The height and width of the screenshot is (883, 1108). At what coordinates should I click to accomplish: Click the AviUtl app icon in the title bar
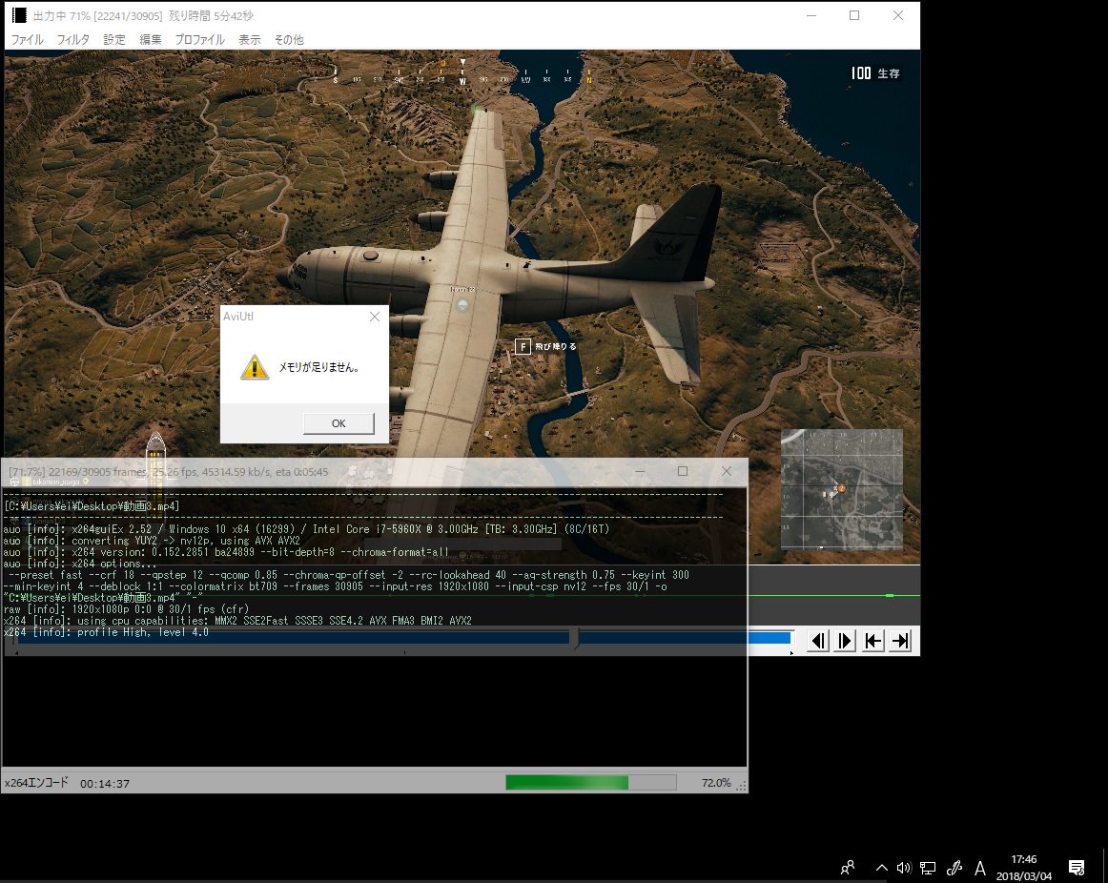[x=19, y=15]
